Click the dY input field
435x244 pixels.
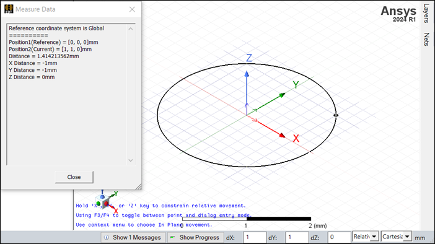click(297, 237)
